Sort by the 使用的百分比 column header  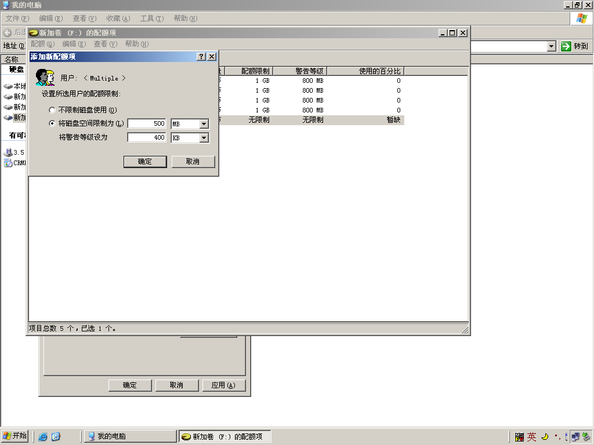tap(365, 71)
